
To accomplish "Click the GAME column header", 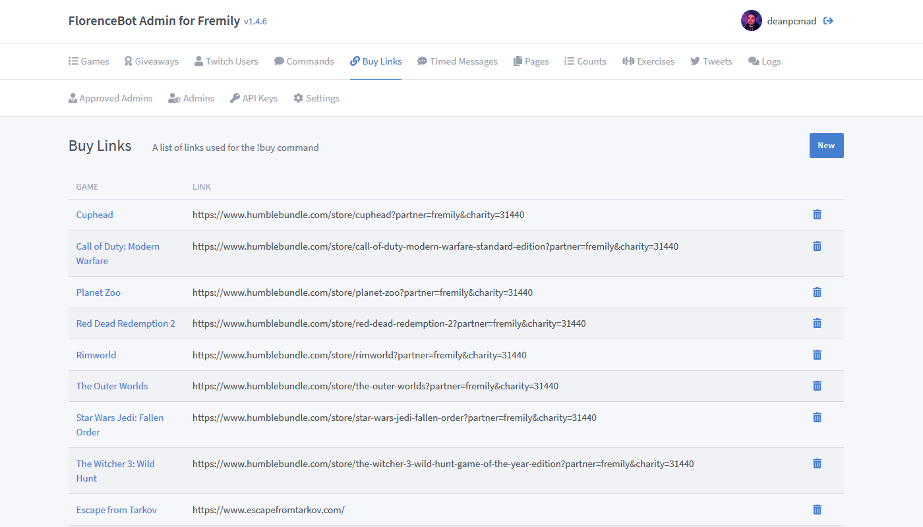I will point(87,187).
